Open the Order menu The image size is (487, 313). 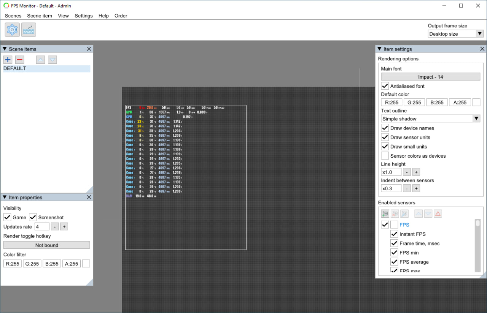[121, 16]
